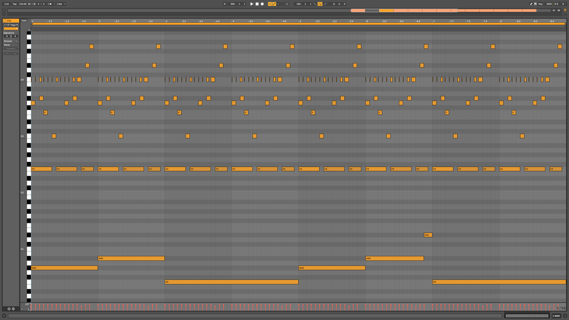Click the Link button
569x320 pixels.
[7, 4]
